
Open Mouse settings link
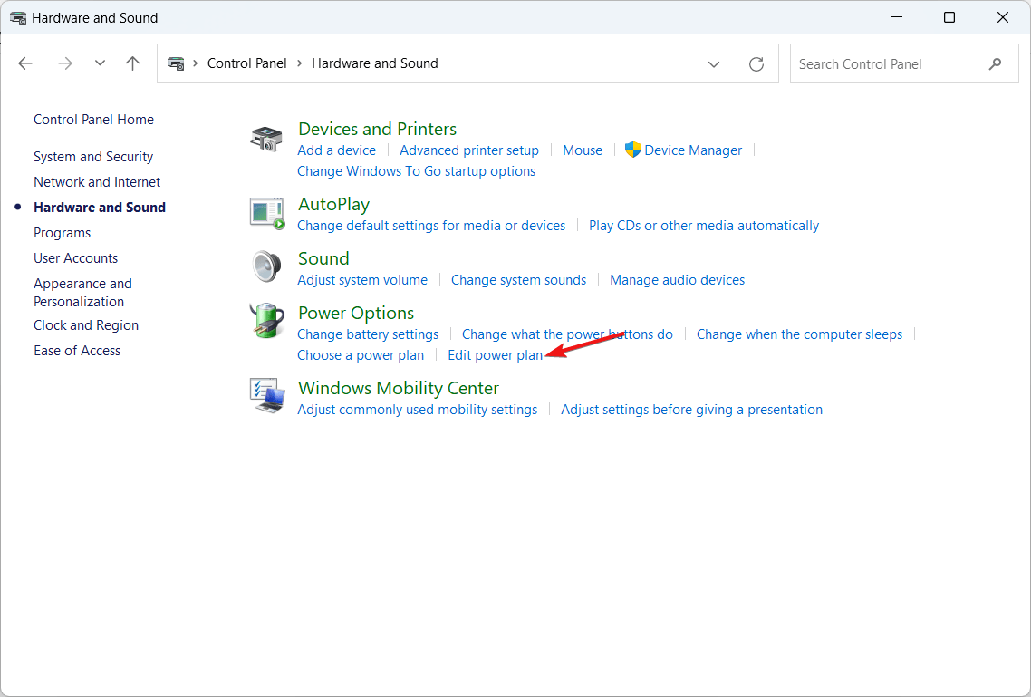tap(582, 150)
